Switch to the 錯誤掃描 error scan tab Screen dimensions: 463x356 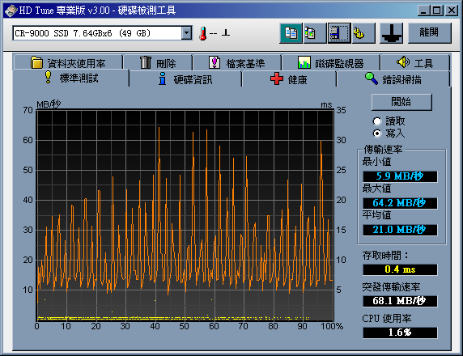point(393,79)
